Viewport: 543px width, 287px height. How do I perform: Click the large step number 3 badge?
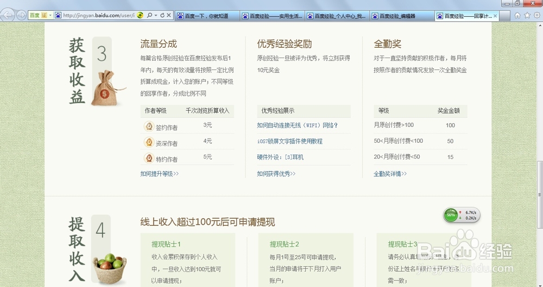coord(102,54)
